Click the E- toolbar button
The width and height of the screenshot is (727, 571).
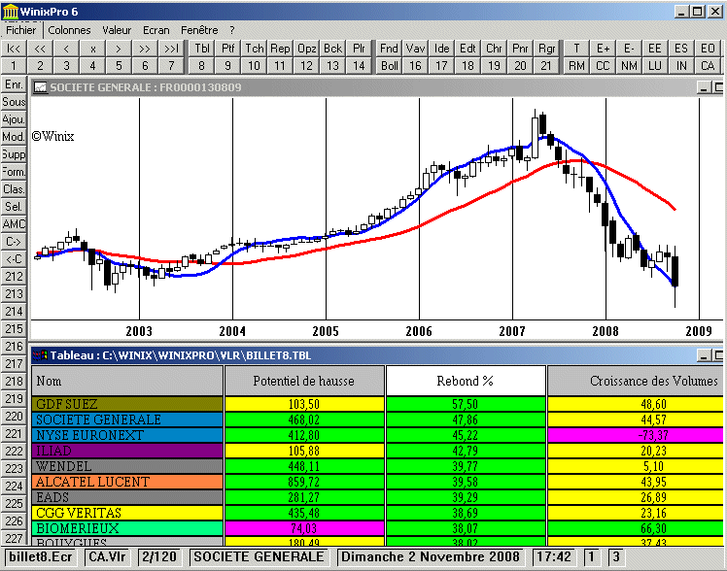[x=629, y=49]
